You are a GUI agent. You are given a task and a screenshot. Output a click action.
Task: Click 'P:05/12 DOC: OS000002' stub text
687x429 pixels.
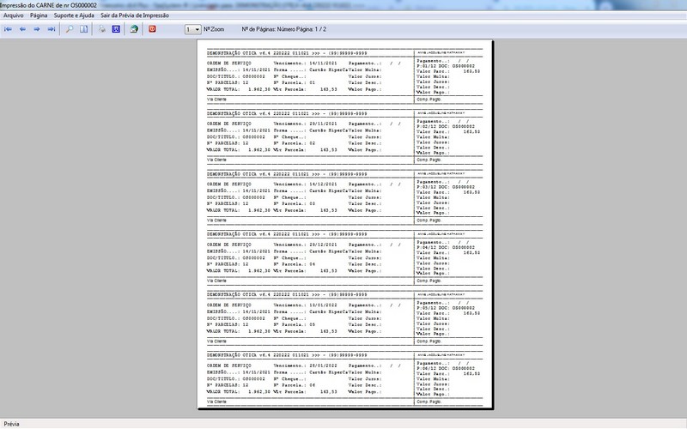tap(446, 308)
